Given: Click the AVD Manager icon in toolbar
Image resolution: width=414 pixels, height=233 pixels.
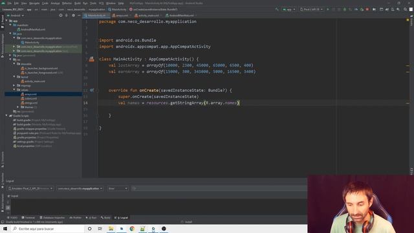Looking at the screenshot, I should (393, 9).
